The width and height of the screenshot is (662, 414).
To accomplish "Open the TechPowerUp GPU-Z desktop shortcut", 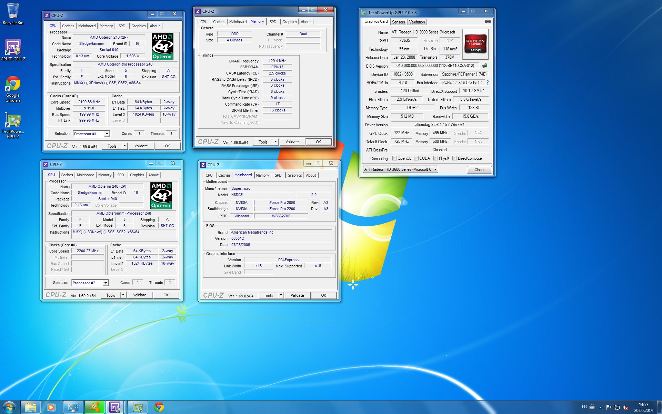I will pos(13,125).
